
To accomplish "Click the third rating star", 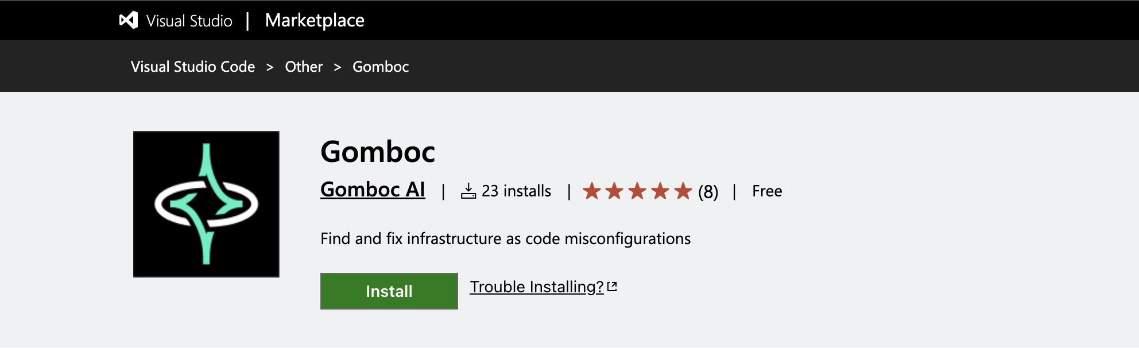I will click(x=638, y=191).
